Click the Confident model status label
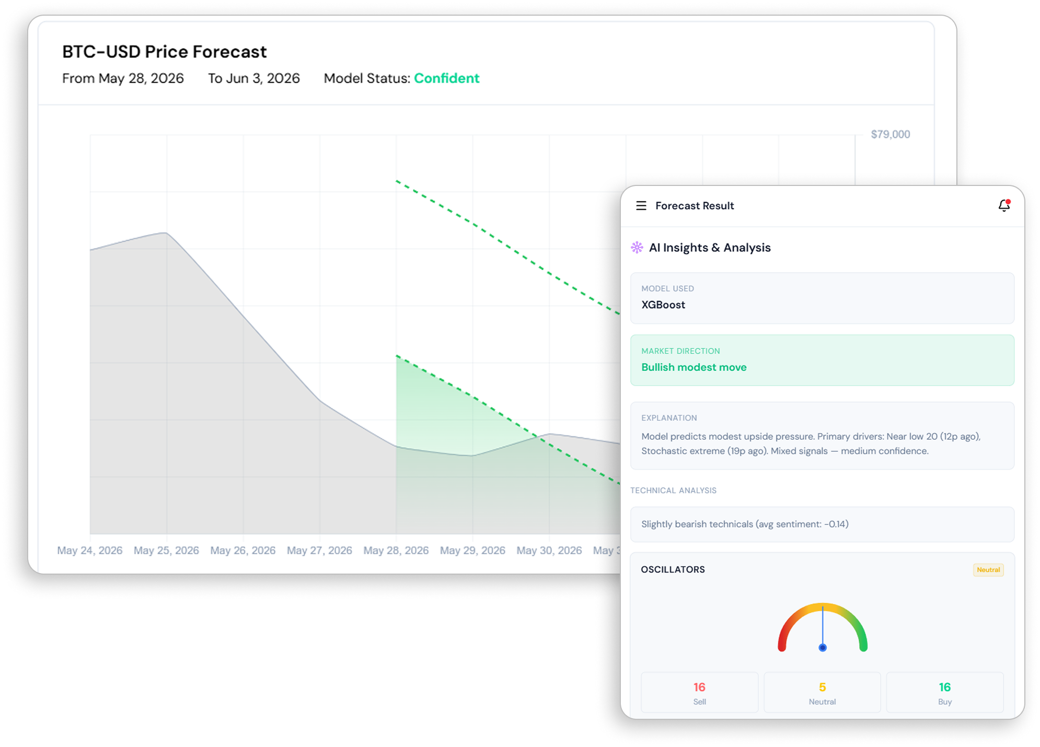Viewport: 1040px width, 747px height. [446, 78]
